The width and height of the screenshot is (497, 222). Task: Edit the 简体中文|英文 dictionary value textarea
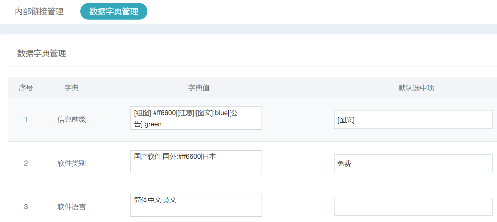196,205
